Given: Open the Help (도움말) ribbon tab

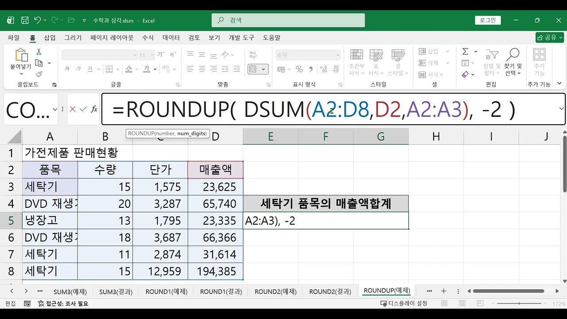Looking at the screenshot, I should click(272, 38).
